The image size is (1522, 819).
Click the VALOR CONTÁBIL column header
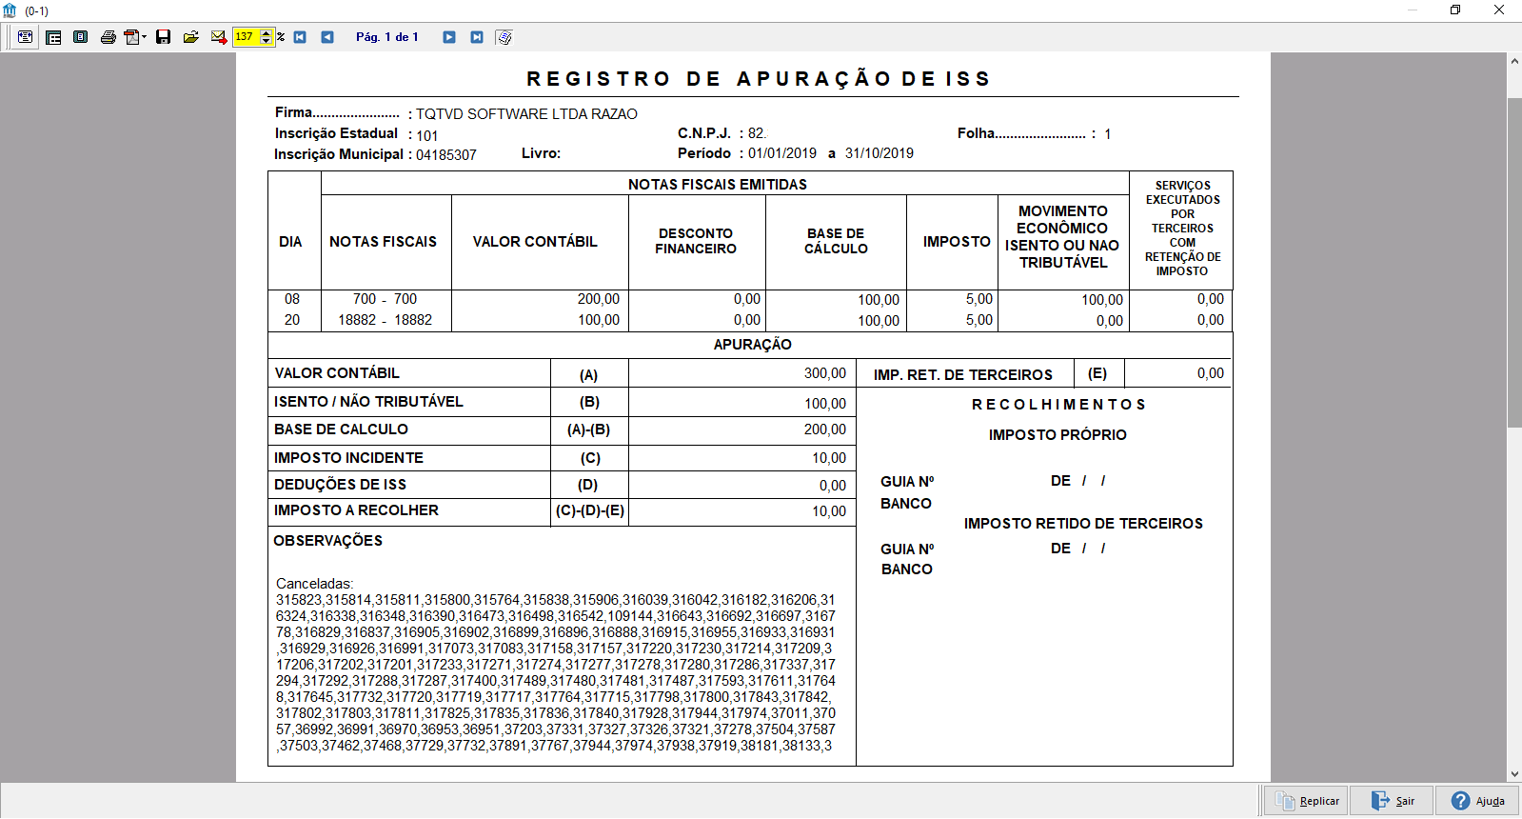(x=535, y=242)
